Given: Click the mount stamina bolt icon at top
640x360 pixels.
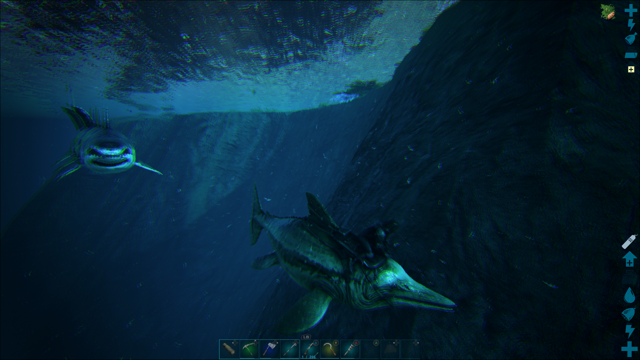Looking at the screenshot, I should 631,25.
